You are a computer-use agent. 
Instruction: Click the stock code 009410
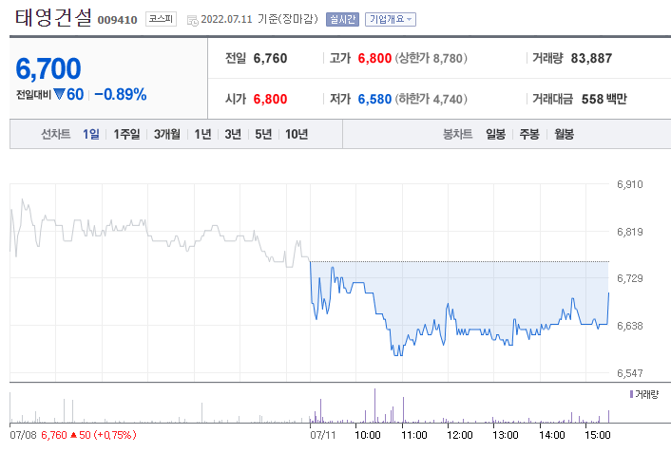click(x=117, y=20)
